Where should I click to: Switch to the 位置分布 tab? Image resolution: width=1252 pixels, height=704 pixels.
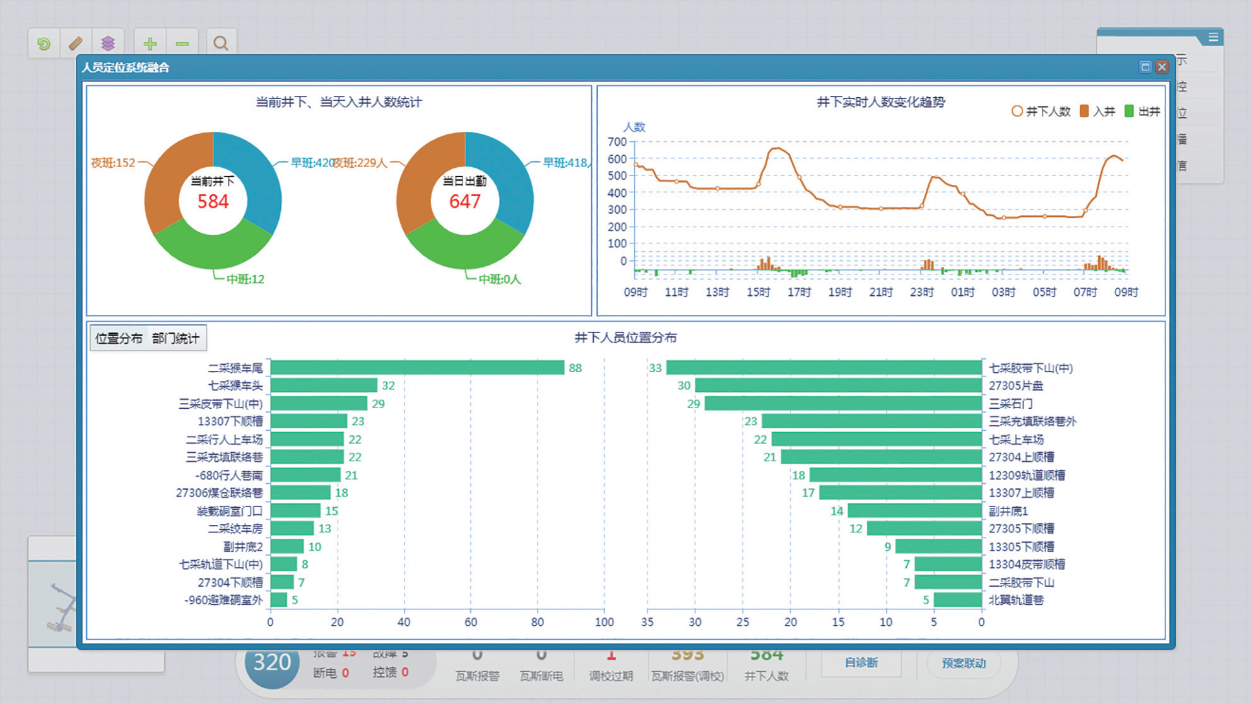[119, 338]
